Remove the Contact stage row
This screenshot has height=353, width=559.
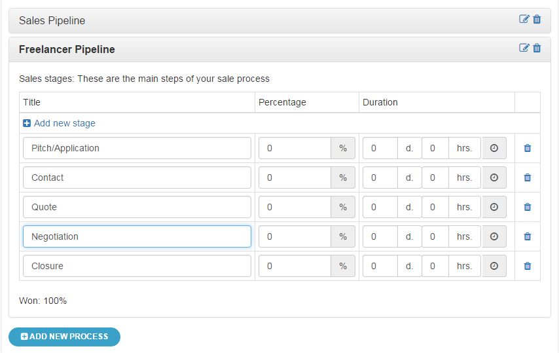point(528,177)
